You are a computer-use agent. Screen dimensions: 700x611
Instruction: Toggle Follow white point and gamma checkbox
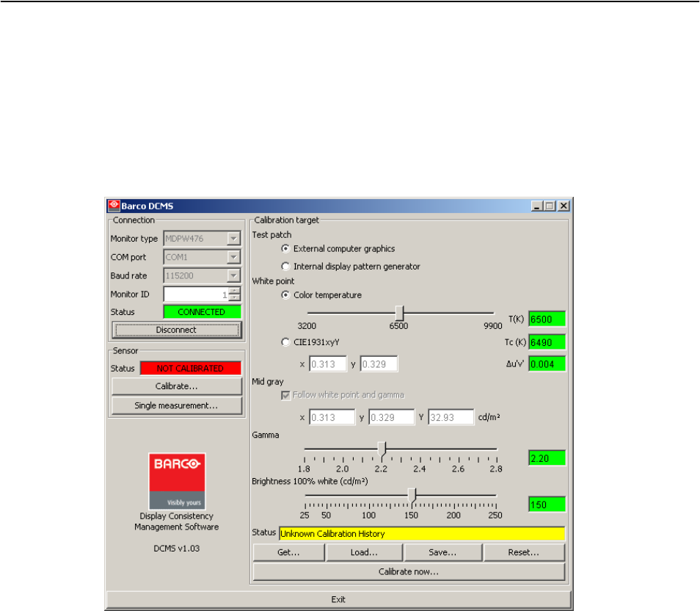(286, 395)
